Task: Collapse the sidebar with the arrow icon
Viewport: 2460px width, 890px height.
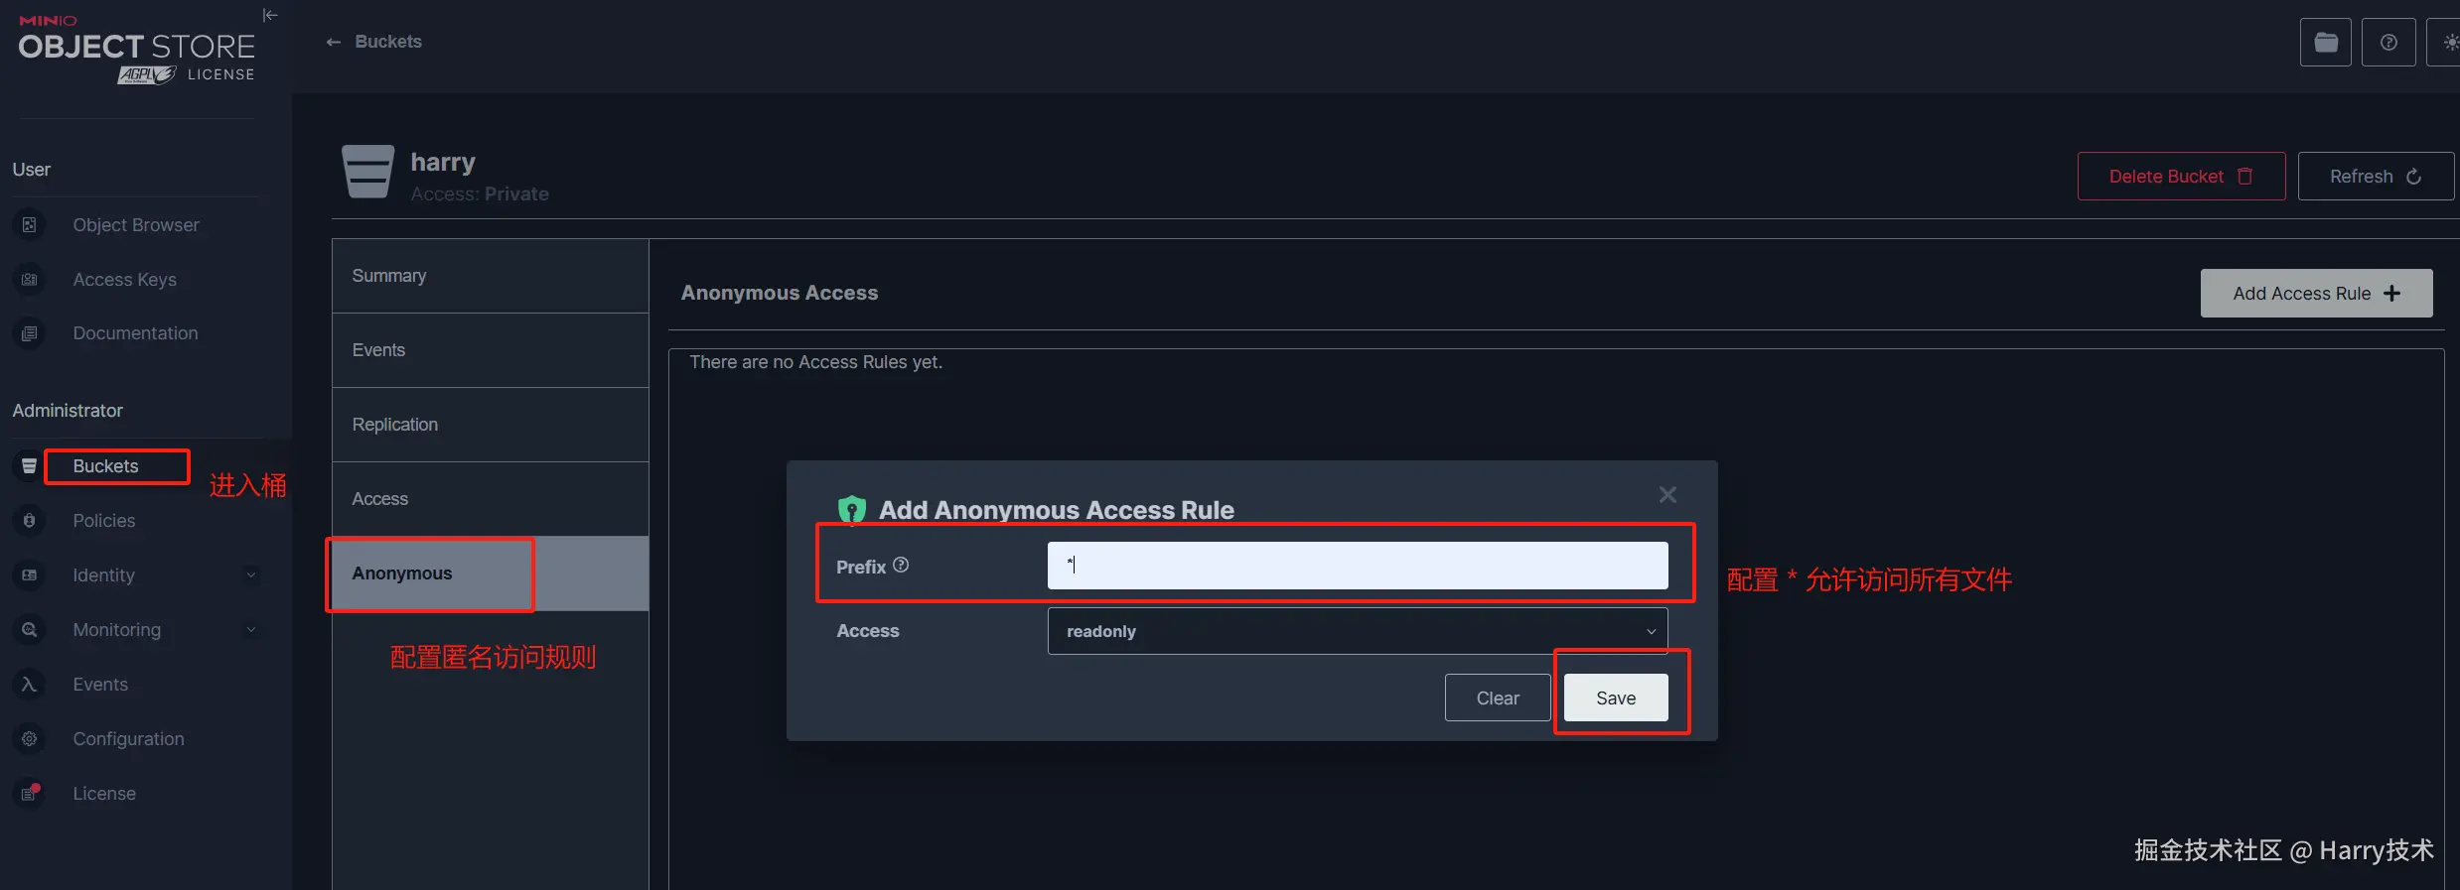Action: coord(270,15)
